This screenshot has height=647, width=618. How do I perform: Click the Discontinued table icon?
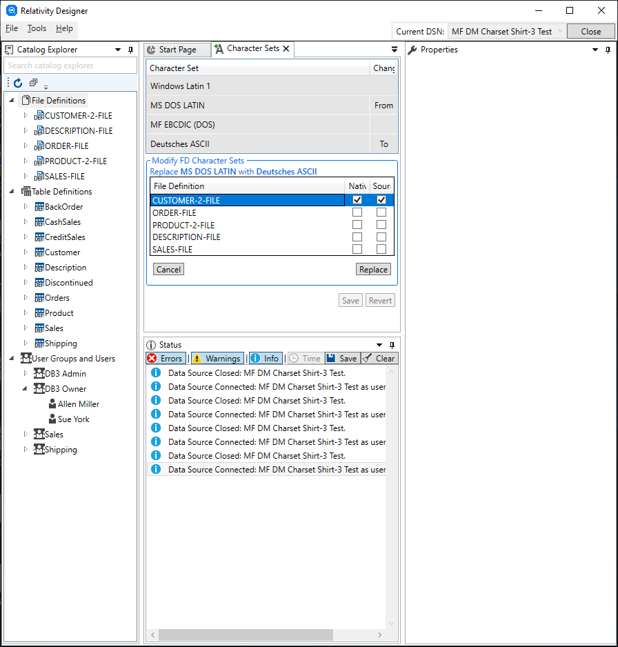tap(39, 283)
